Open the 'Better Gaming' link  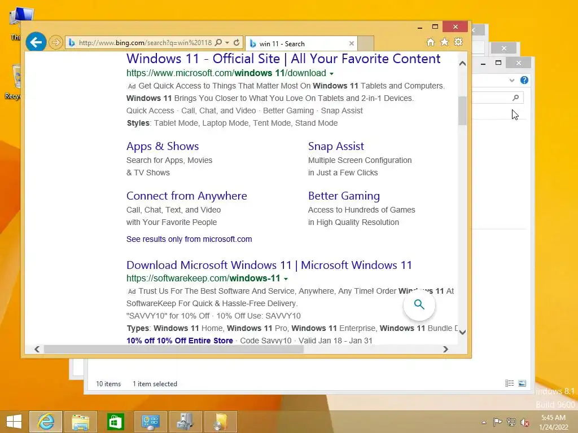pos(344,196)
